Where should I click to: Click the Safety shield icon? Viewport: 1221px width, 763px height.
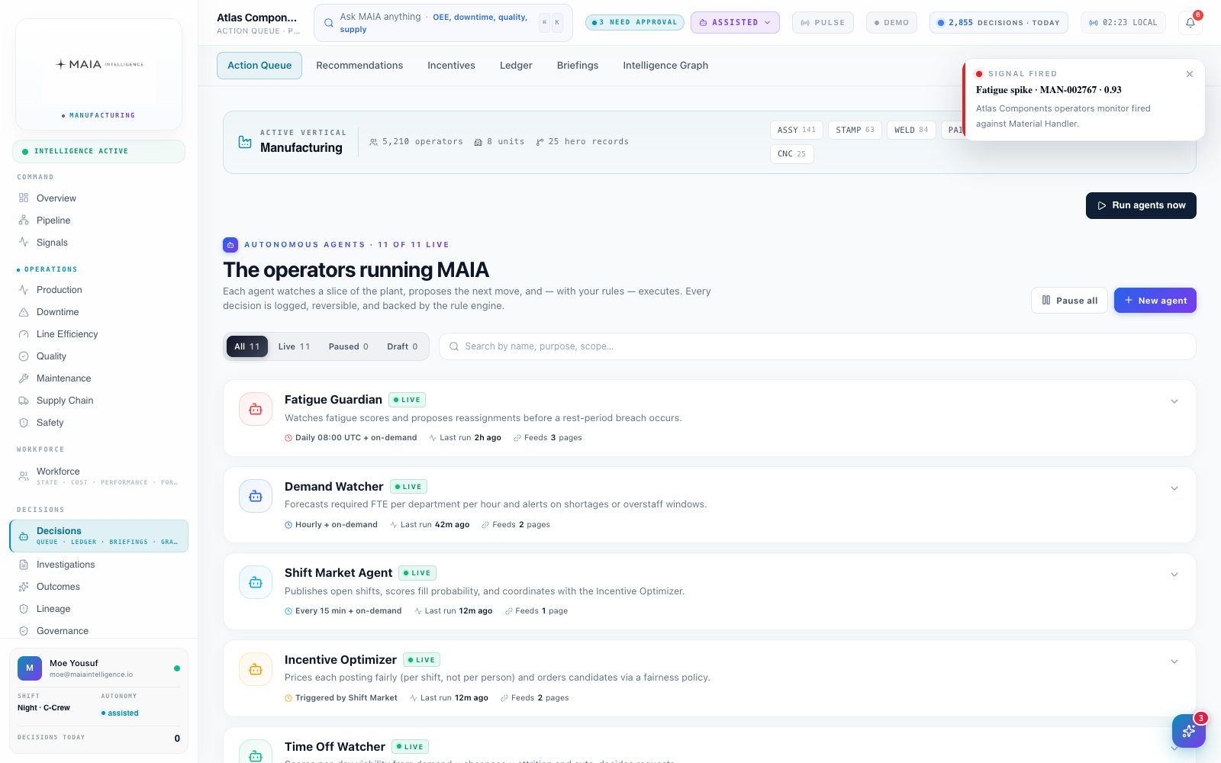(24, 423)
